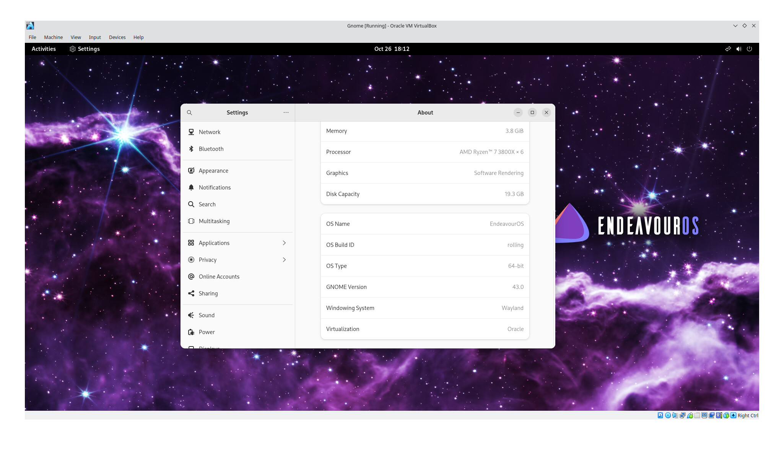The height and width of the screenshot is (449, 784).
Task: Open the Notifications settings
Action: click(237, 187)
